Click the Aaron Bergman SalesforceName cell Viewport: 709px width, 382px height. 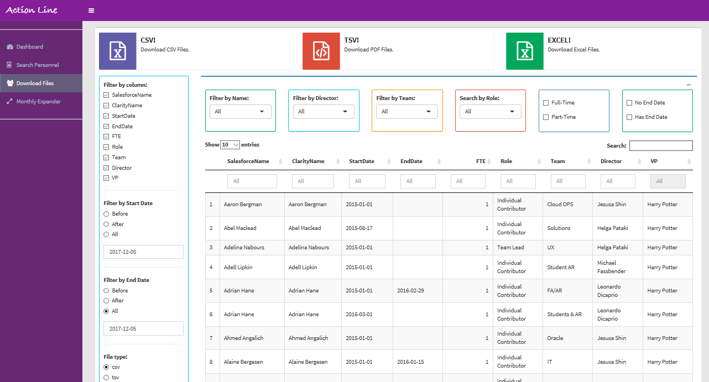[252, 205]
